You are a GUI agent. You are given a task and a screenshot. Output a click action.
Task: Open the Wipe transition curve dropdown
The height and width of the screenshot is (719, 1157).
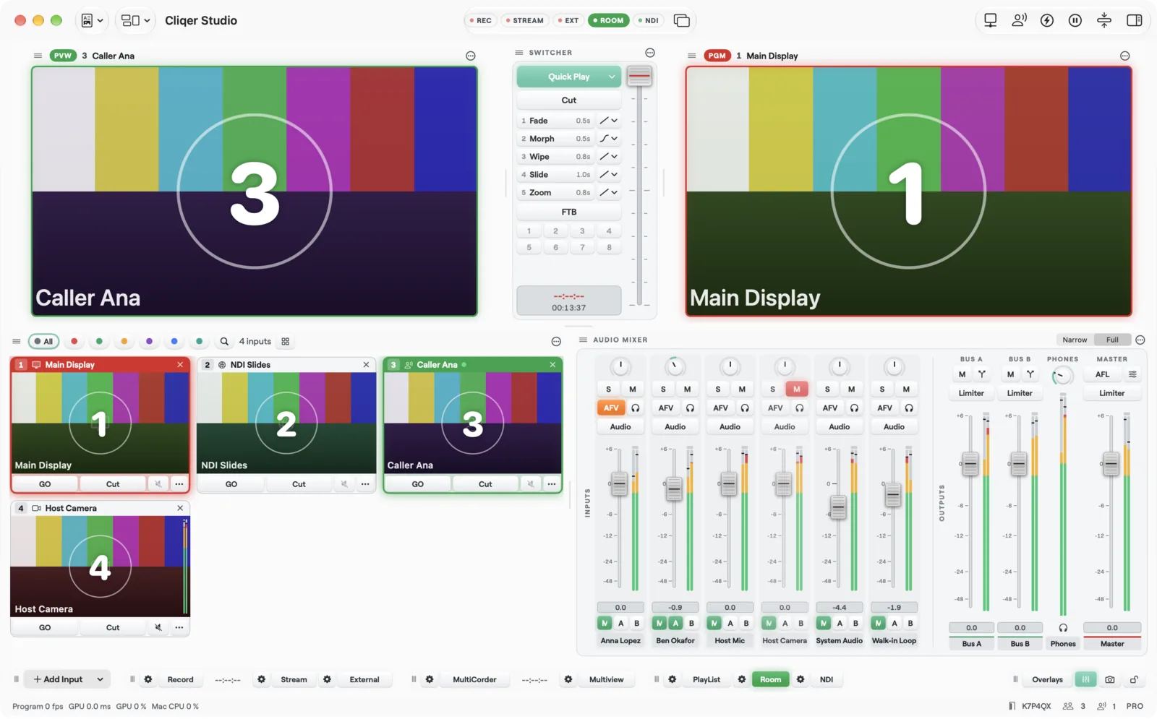(x=609, y=157)
